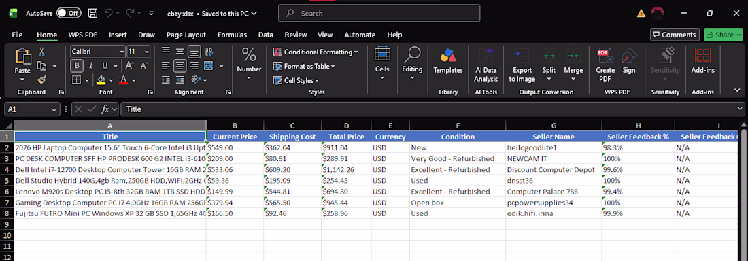This screenshot has height=261, width=748.
Task: Switch to the WPS PDF tab
Action: 83,35
